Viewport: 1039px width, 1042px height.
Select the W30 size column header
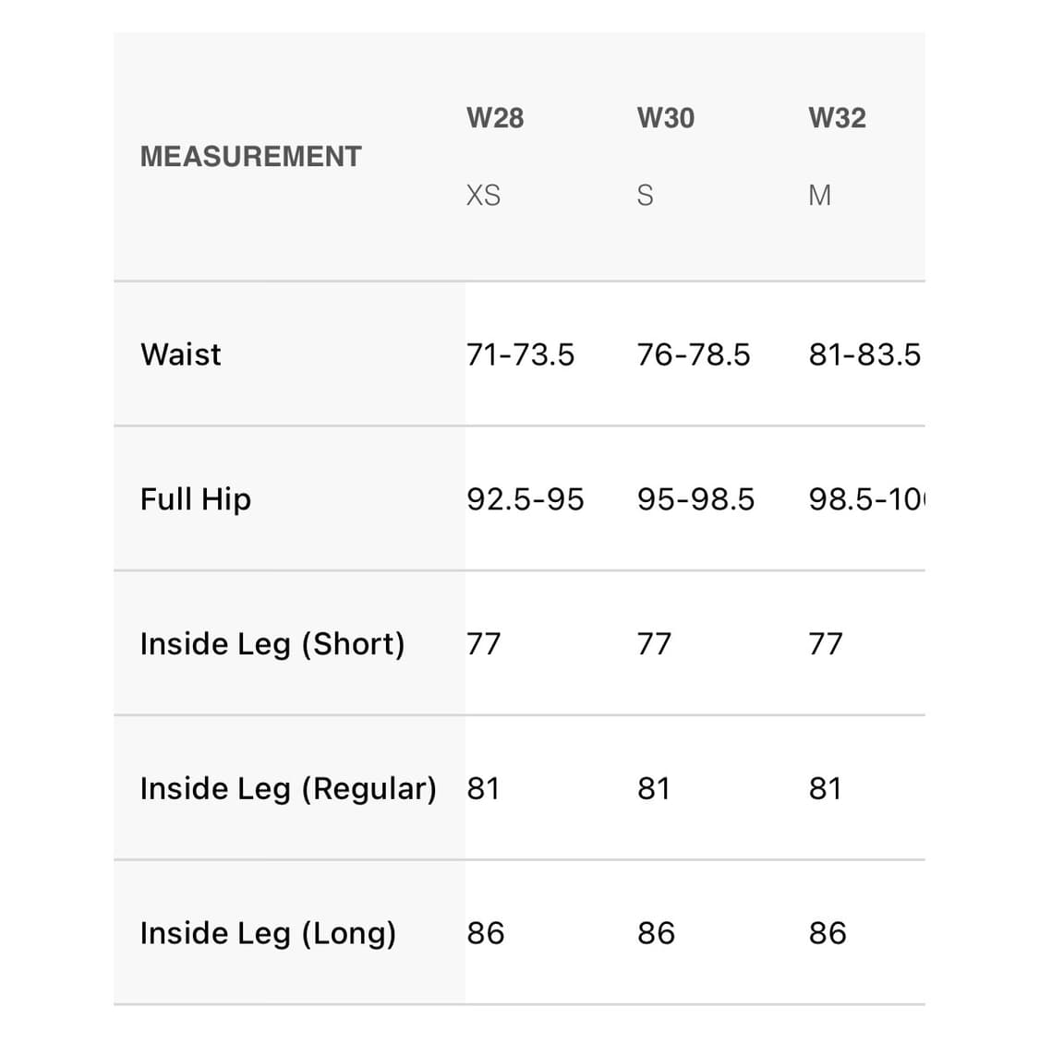pyautogui.click(x=665, y=118)
